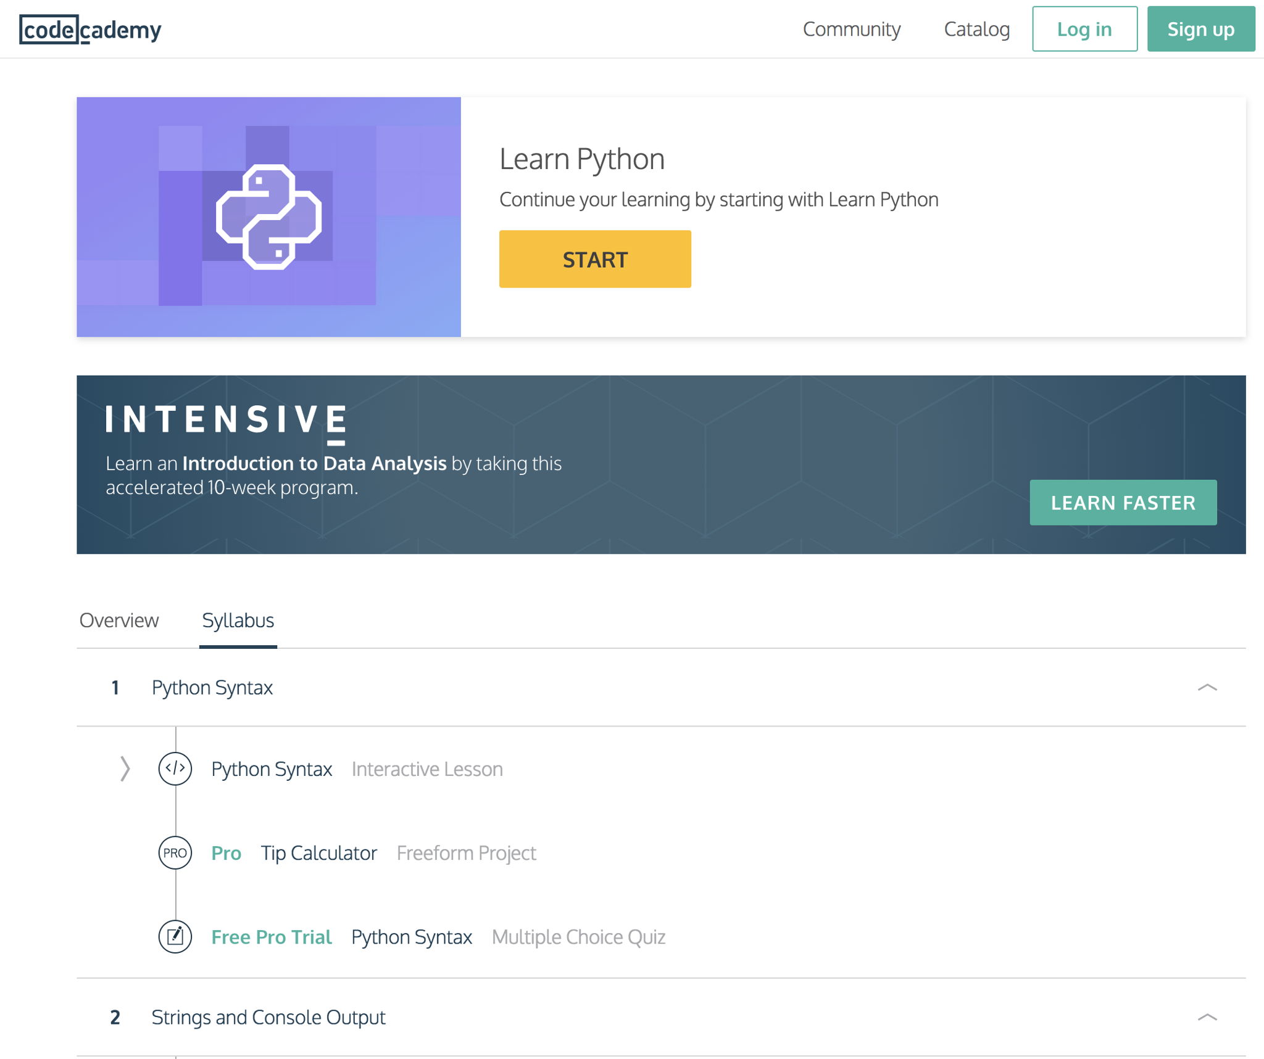Click the quiz pencil icon beside Python Syntax quiz
Viewport: 1264px width, 1059px height.
pyautogui.click(x=175, y=936)
